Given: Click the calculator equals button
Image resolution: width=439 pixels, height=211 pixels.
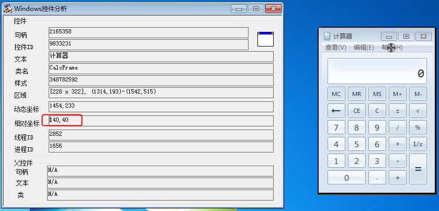Looking at the screenshot, I should [x=418, y=169].
